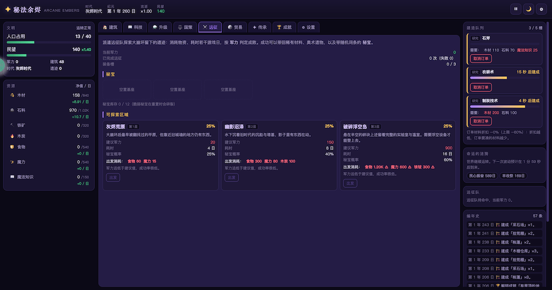Click the ×1.00 game speed value
Viewport: 552px width, 290px height.
(146, 11)
